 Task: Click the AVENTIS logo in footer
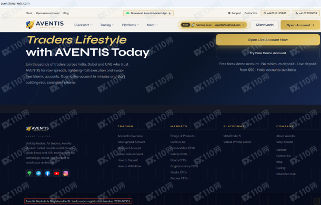pos(37,128)
